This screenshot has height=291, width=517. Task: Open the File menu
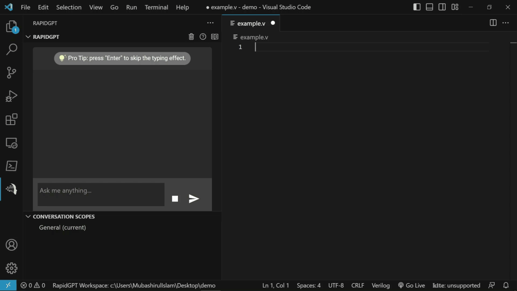(x=25, y=7)
